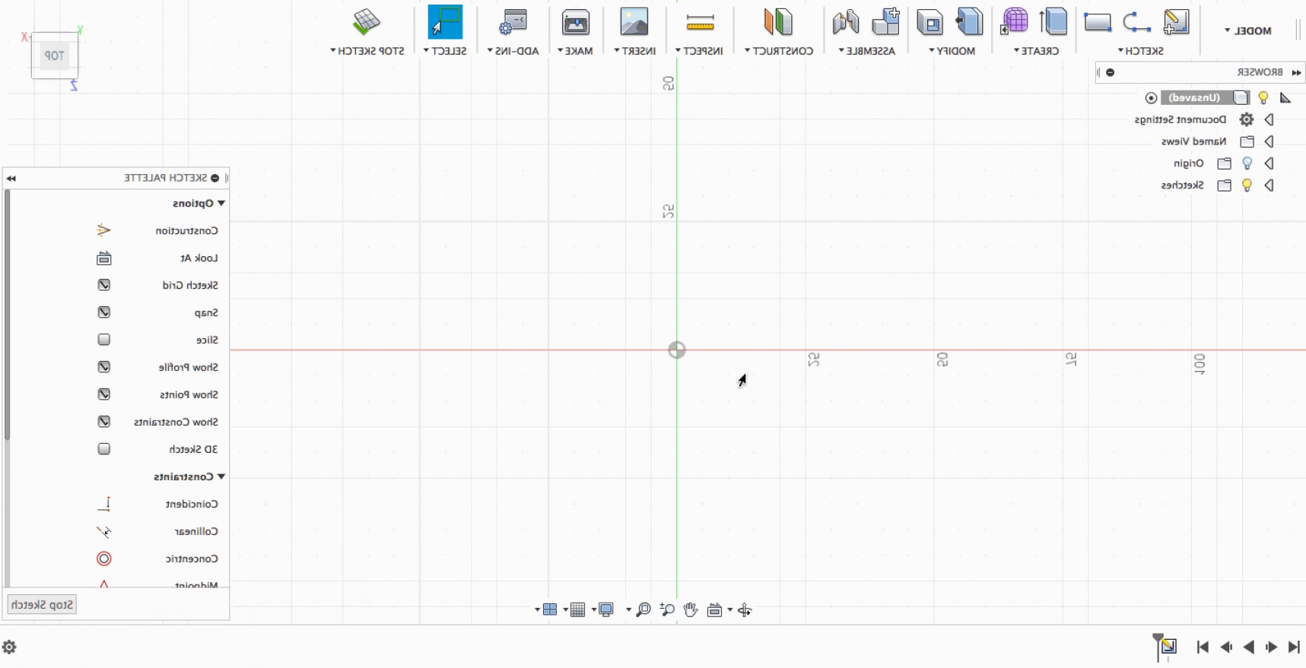Viewport: 1306px width, 668px height.
Task: Collapse the Sketch Palette with double arrows
Action: (x=11, y=179)
